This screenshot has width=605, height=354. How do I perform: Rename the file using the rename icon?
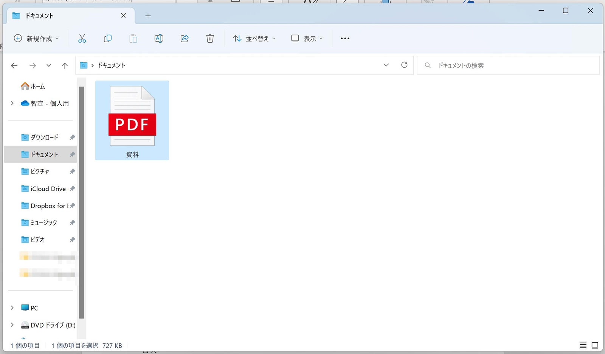(x=159, y=38)
